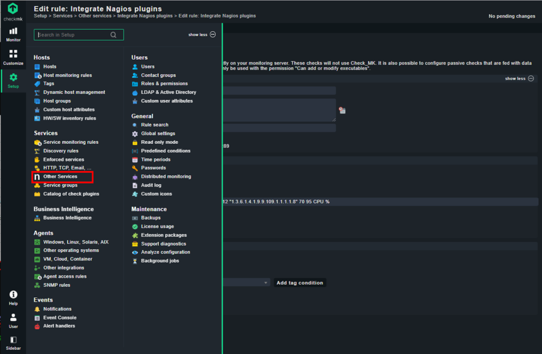Click Other services breadcrumb link
The height and width of the screenshot is (354, 542).
point(95,16)
